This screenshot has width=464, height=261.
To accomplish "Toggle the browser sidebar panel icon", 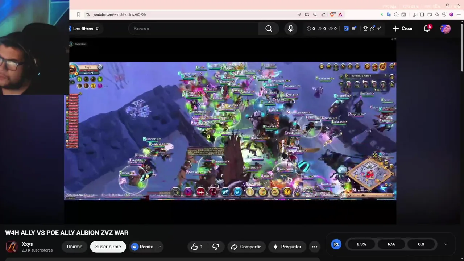I will (x=423, y=14).
